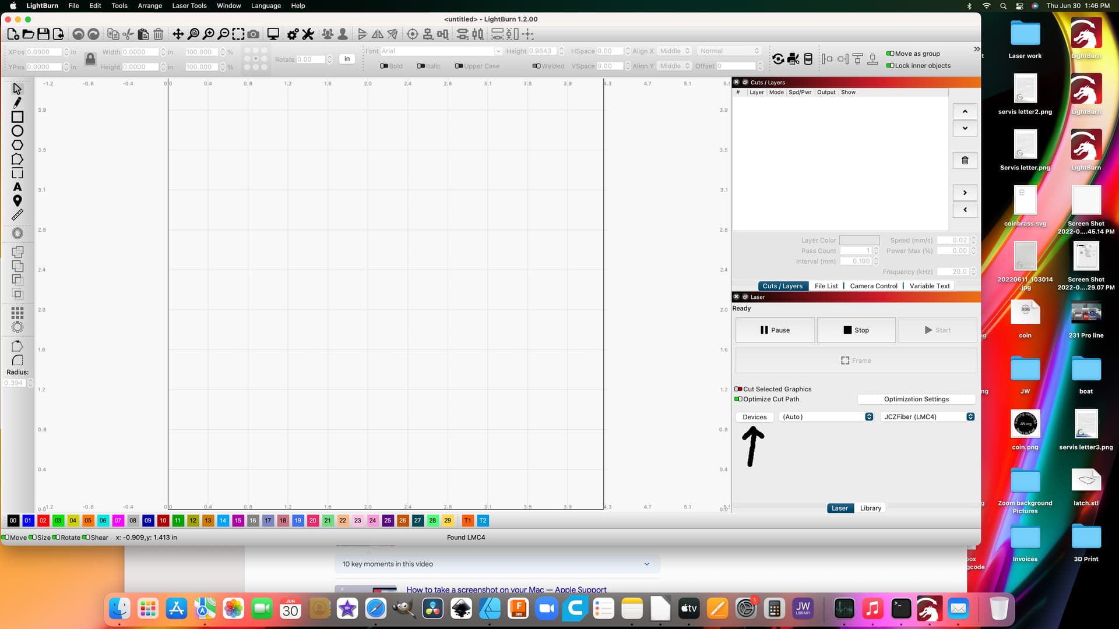
Task: Select the Measure ruler tool
Action: click(17, 215)
